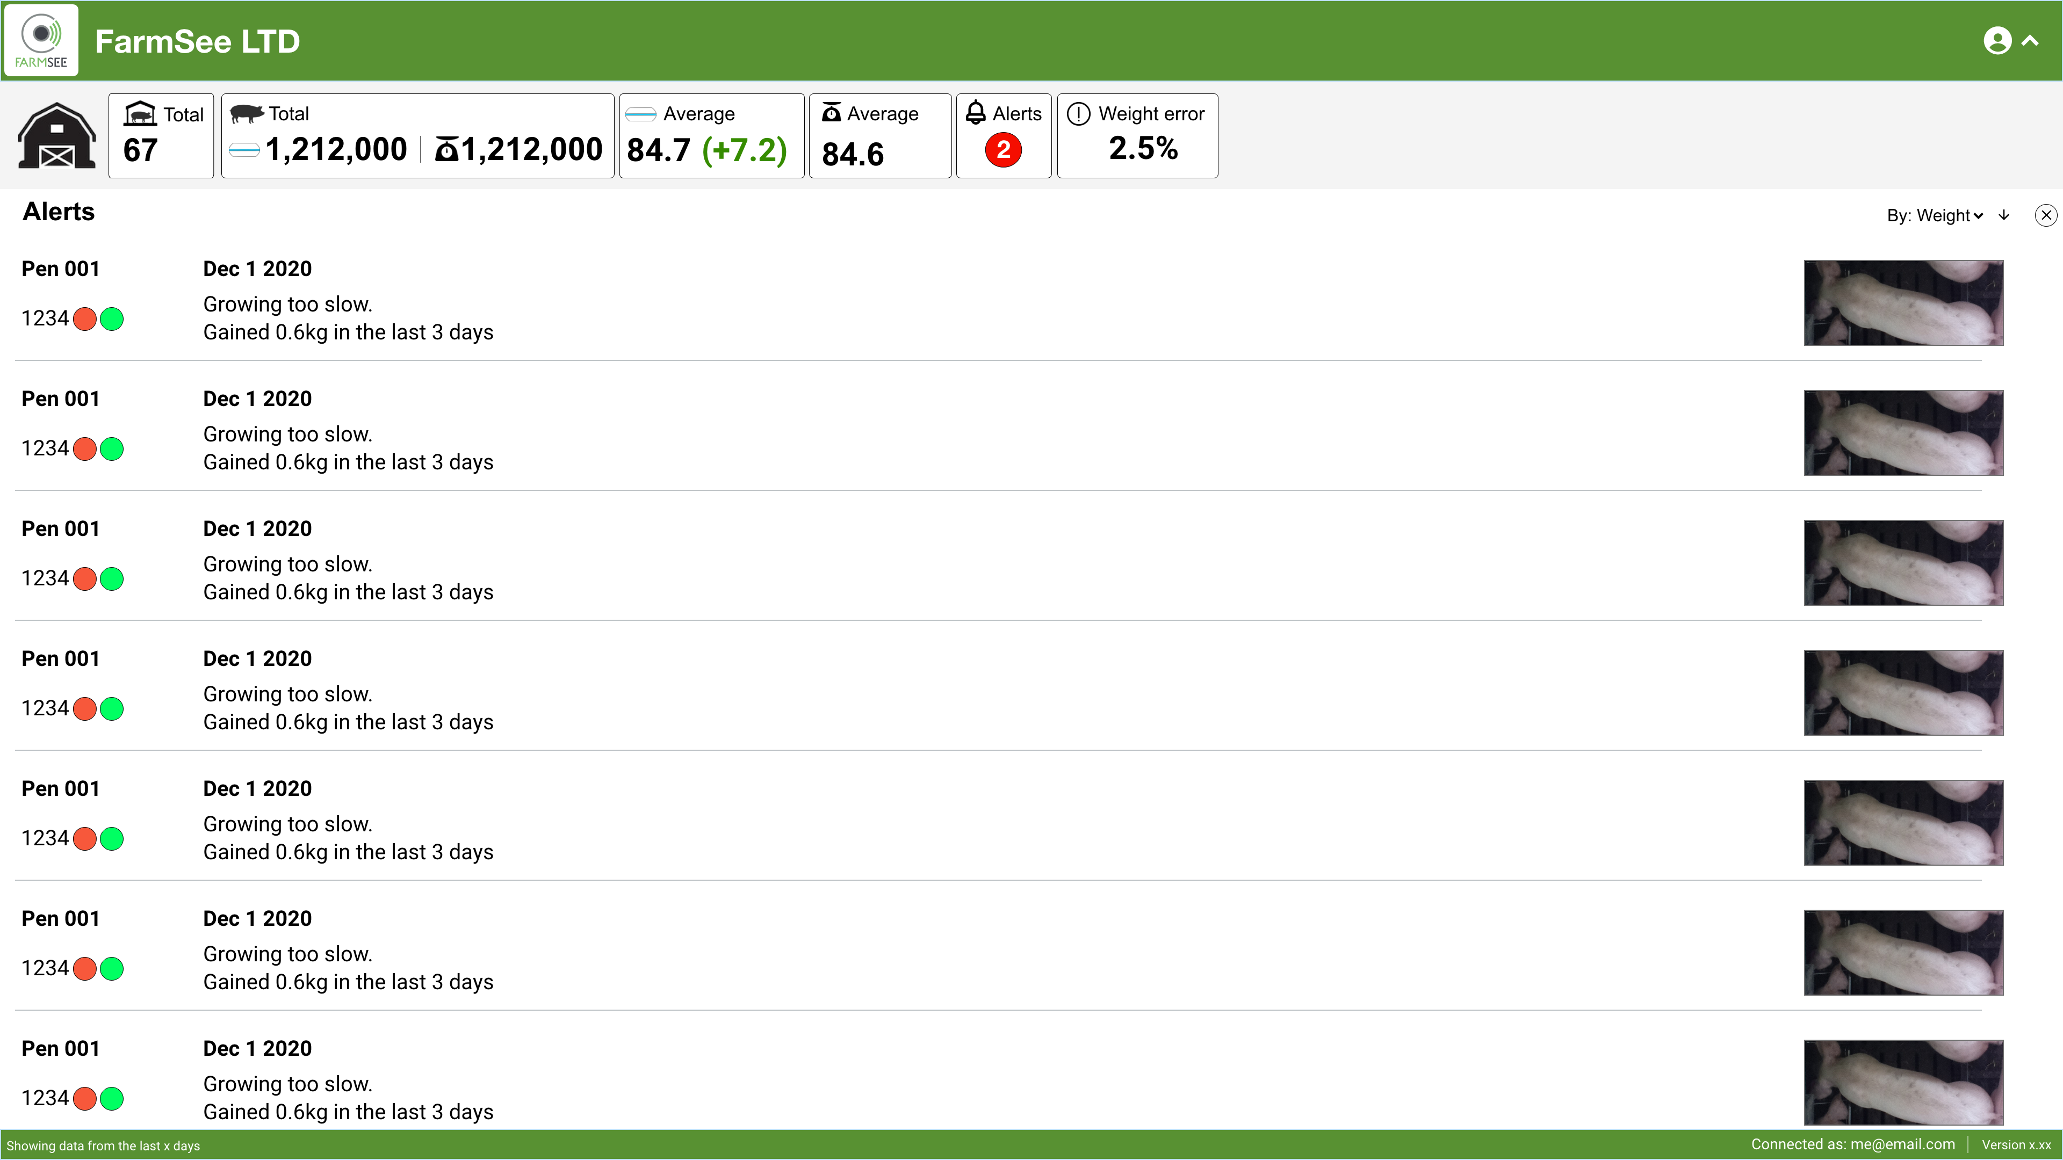The height and width of the screenshot is (1160, 2063).
Task: Click Gained 0.6kg message in sixth alert
Action: coord(348,982)
